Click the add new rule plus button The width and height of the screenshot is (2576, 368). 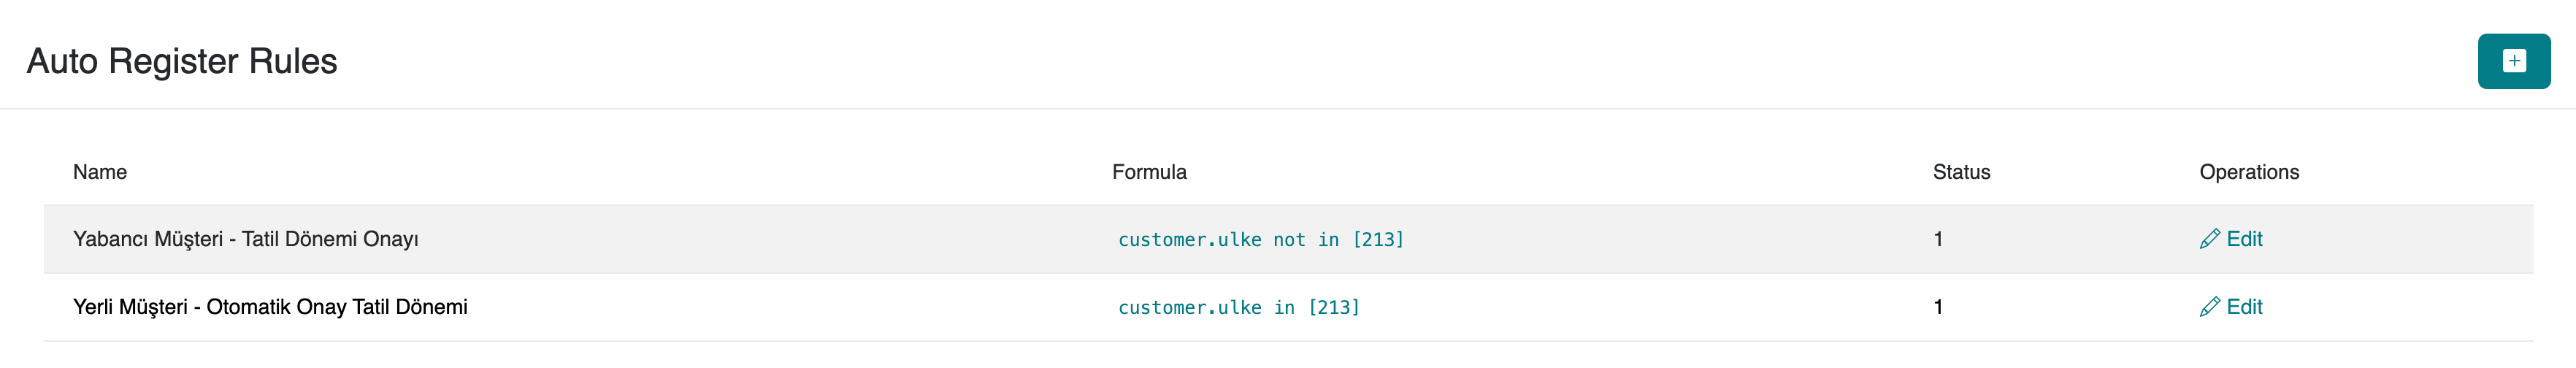point(2513,61)
